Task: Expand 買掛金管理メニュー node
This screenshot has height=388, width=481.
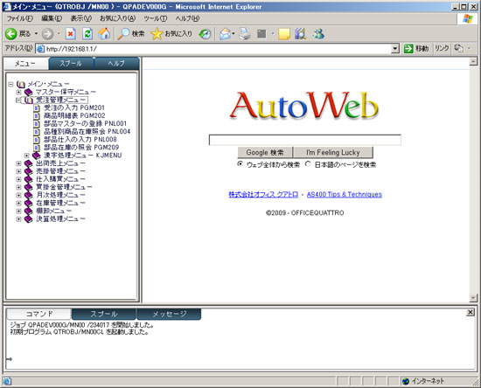Action: pyautogui.click(x=18, y=187)
